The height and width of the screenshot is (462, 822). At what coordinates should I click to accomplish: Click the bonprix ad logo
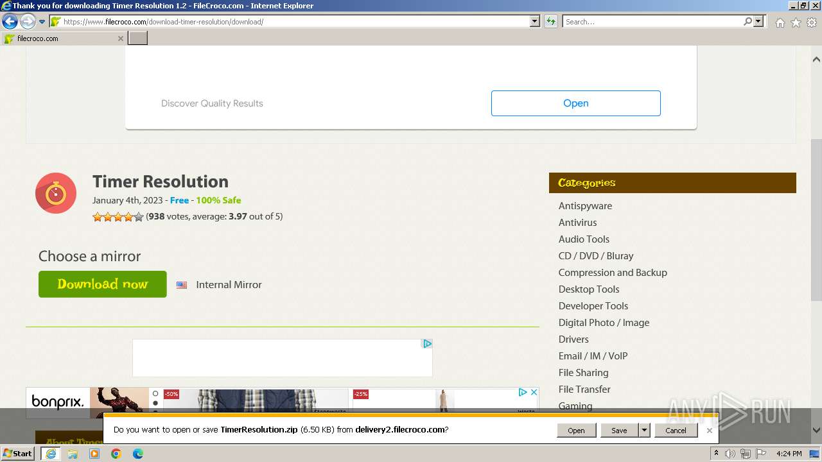click(x=58, y=402)
